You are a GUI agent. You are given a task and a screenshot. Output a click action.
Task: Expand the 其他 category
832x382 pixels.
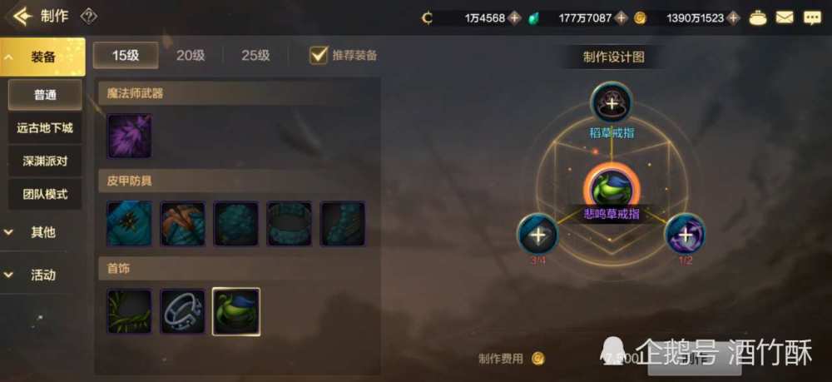42,232
